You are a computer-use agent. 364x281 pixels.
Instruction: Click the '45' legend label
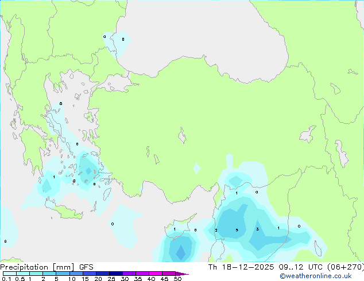click(x=164, y=279)
